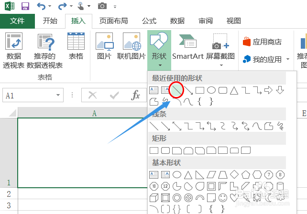
Task: Pick the rounded rectangle under 矩形
Action: [x=165, y=150]
